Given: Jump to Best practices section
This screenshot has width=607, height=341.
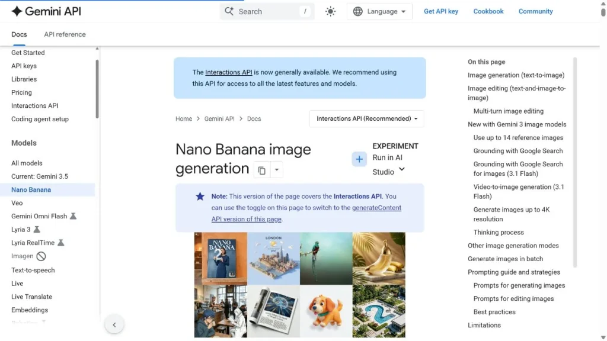Looking at the screenshot, I should 494,312.
